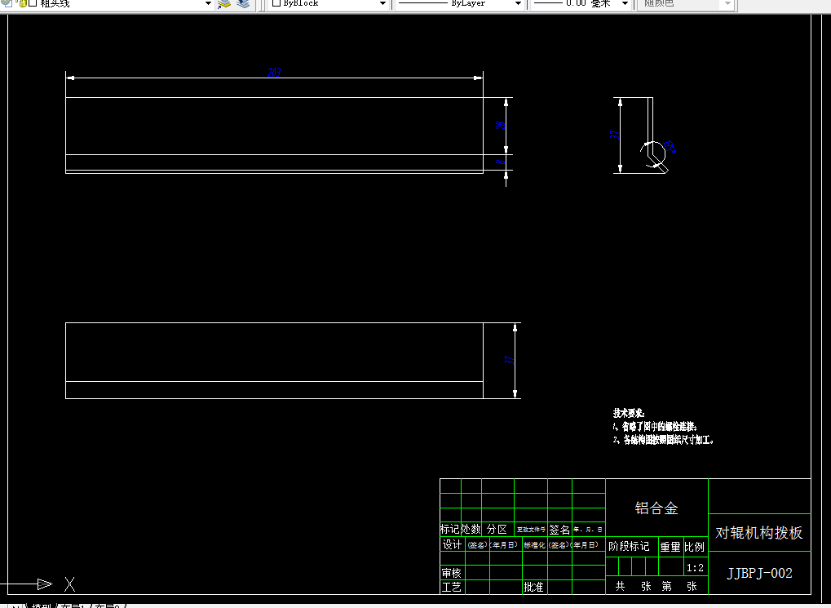The height and width of the screenshot is (608, 831).
Task: Click the 工艺 row label
Action: (x=452, y=587)
